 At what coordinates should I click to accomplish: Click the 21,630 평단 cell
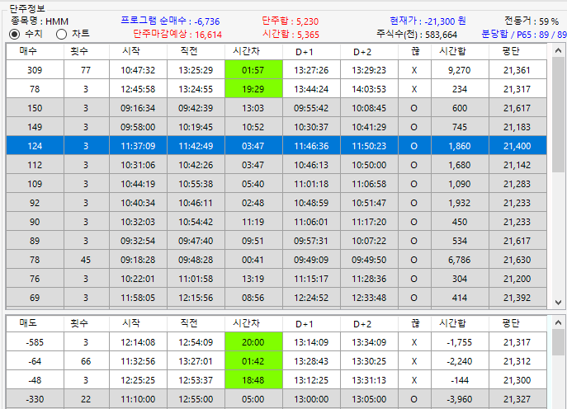517,260
